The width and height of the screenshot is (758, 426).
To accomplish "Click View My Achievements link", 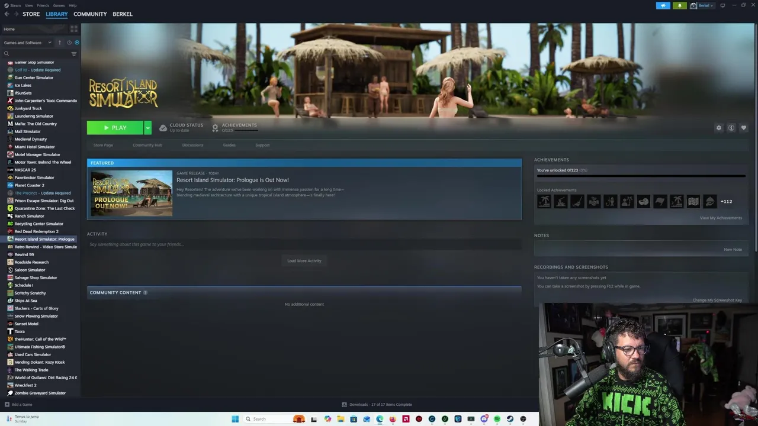I will coord(721,218).
